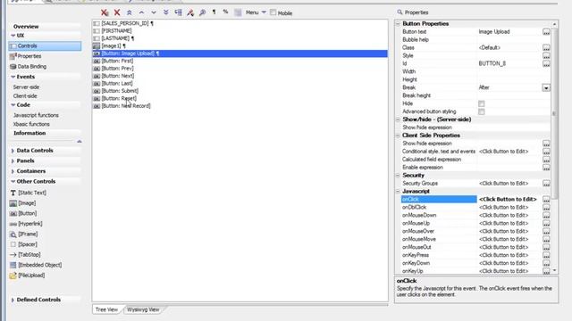572x321 pixels.
Task: Collapse the Security section
Action: (x=398, y=176)
